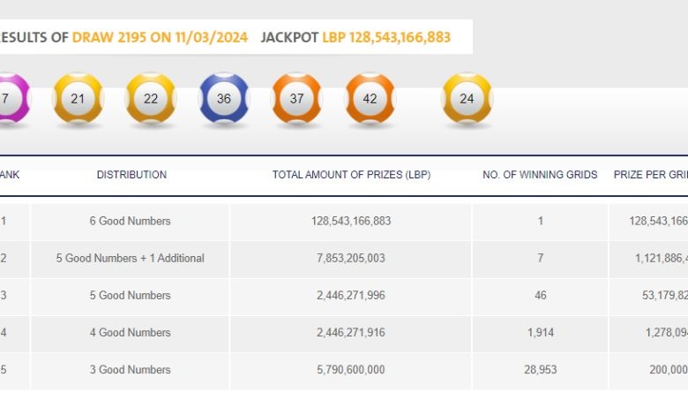
Task: Click the 3 Good Numbers distribution cell
Action: (x=131, y=369)
